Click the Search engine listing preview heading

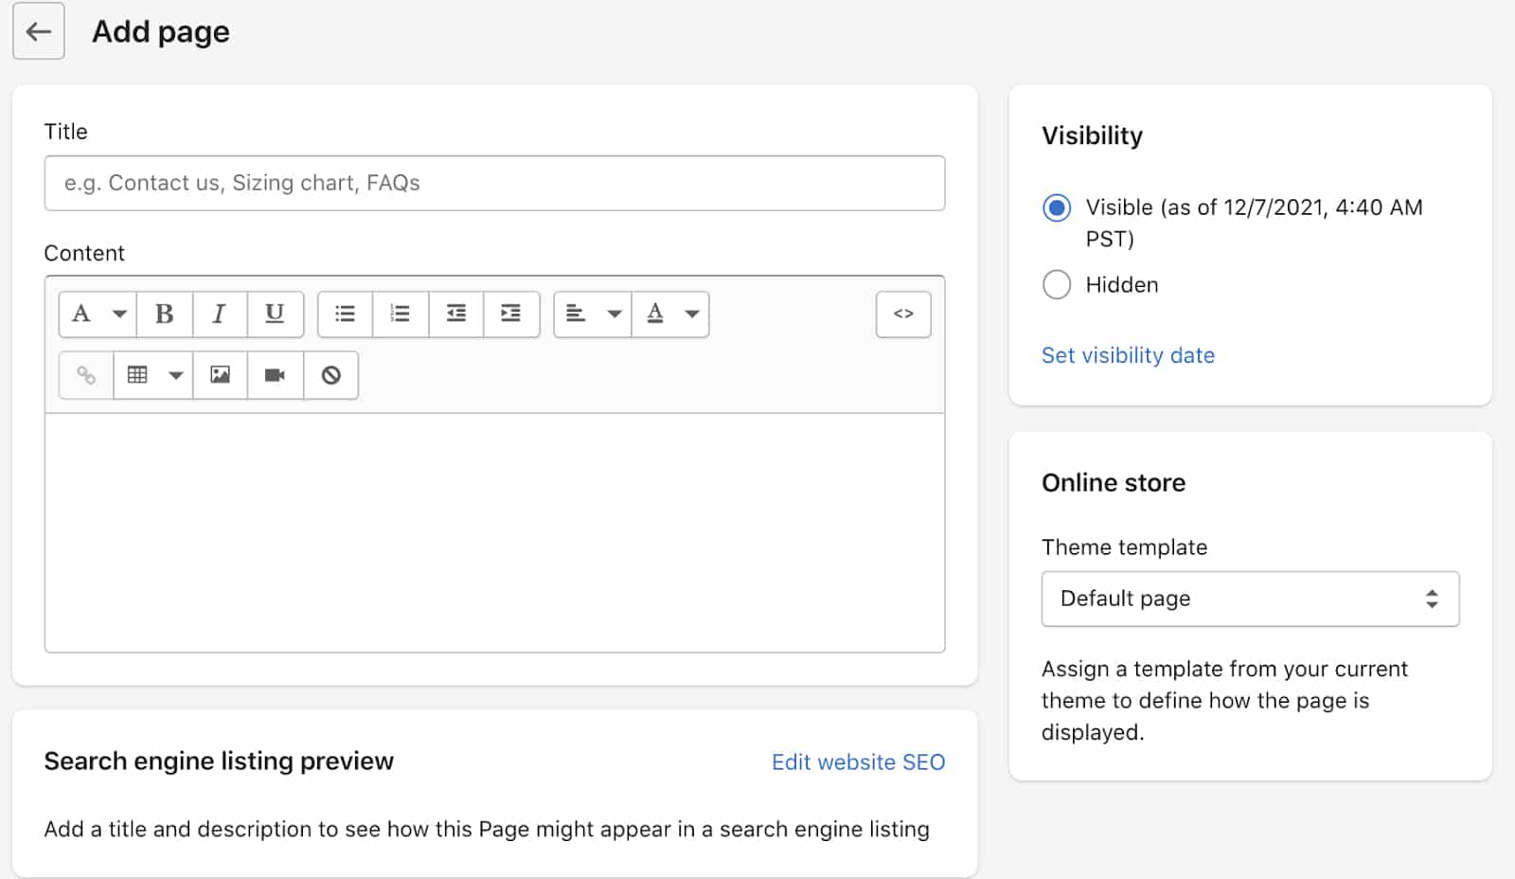(219, 762)
